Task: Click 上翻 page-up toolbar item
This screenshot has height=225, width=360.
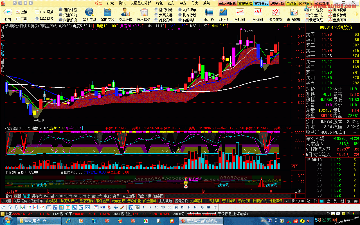Action: tap(22, 12)
